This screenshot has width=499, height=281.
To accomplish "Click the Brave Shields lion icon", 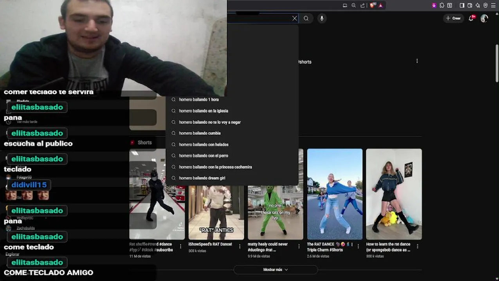I will tap(372, 5).
